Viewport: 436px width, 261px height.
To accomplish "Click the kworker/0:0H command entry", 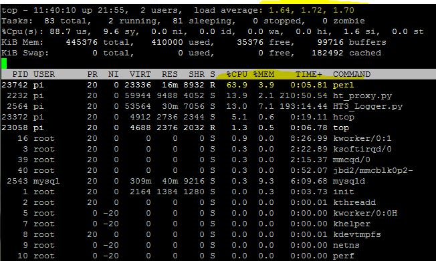I will [x=365, y=213].
